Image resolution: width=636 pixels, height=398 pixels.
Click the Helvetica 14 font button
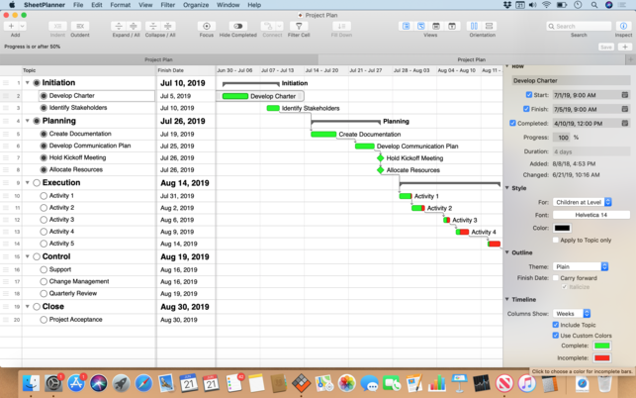pyautogui.click(x=591, y=215)
